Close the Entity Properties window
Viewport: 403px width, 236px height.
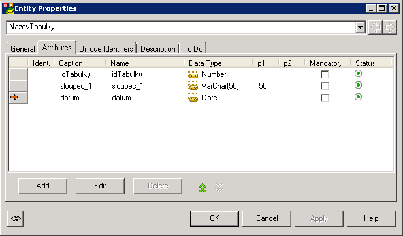click(x=393, y=8)
